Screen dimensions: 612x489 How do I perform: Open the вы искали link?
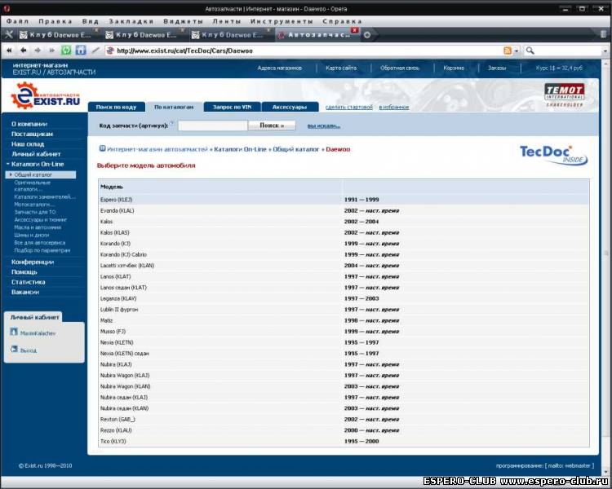[324, 126]
